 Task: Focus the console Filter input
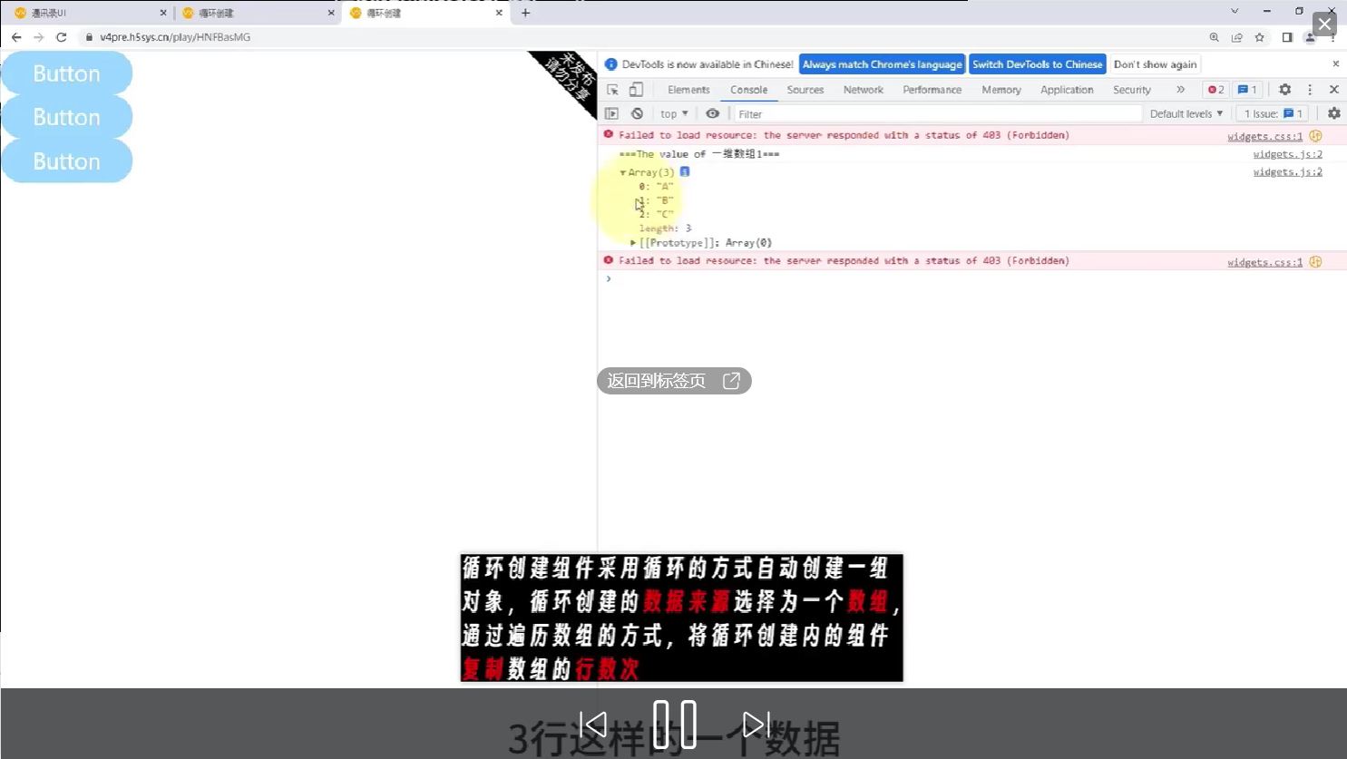(x=937, y=113)
